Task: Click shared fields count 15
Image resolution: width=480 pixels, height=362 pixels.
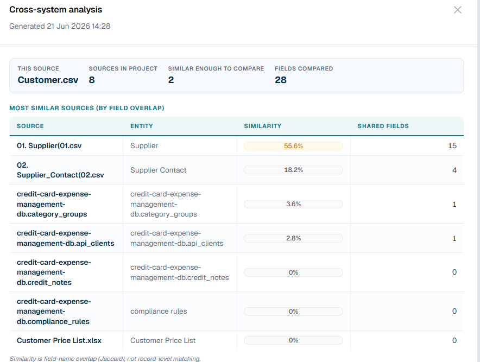Action: pyautogui.click(x=452, y=145)
